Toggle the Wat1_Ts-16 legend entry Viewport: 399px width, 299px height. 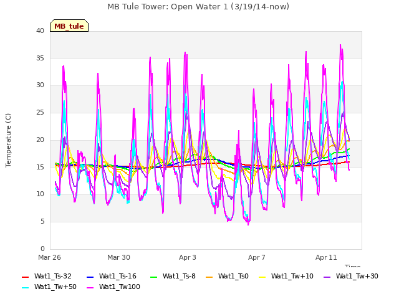click(x=112, y=277)
